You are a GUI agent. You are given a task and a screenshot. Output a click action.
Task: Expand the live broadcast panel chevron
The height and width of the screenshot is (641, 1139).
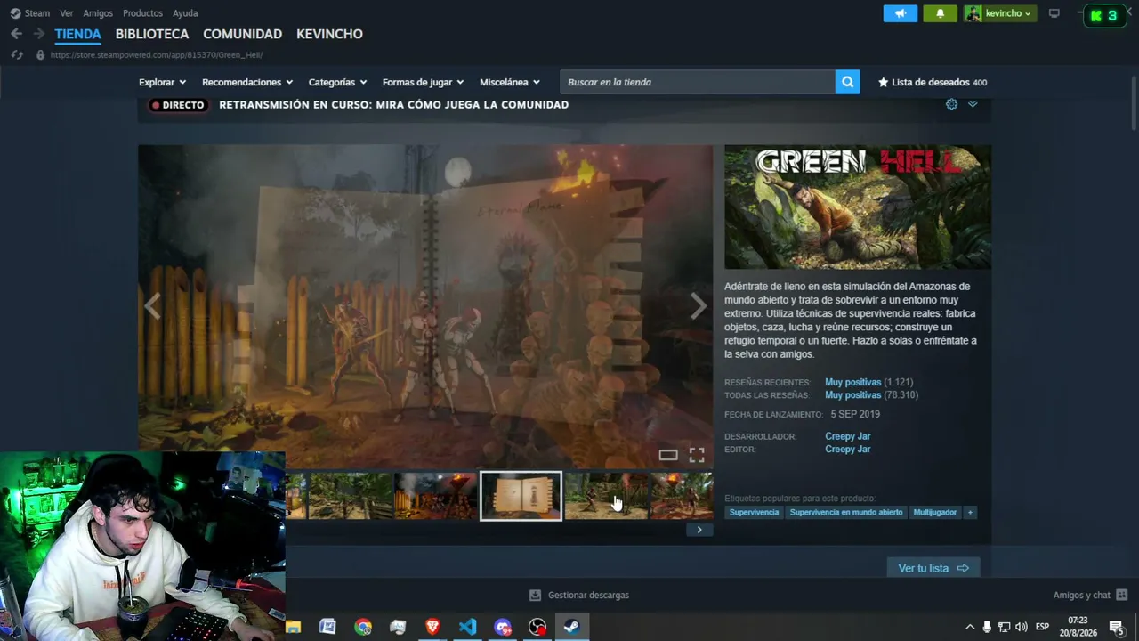click(973, 104)
